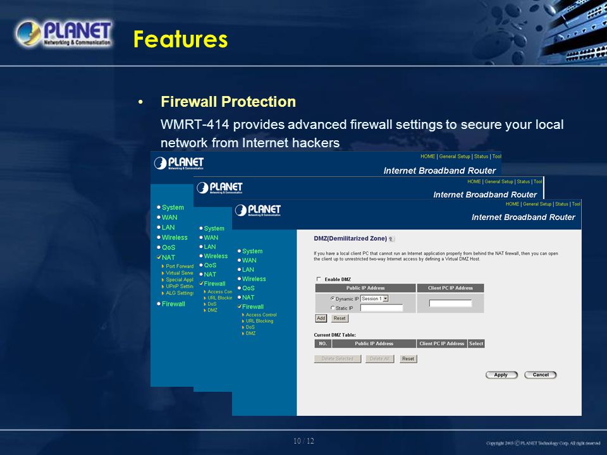This screenshot has height=455, width=607.
Task: Open HOME link in the back window
Action: pos(428,156)
